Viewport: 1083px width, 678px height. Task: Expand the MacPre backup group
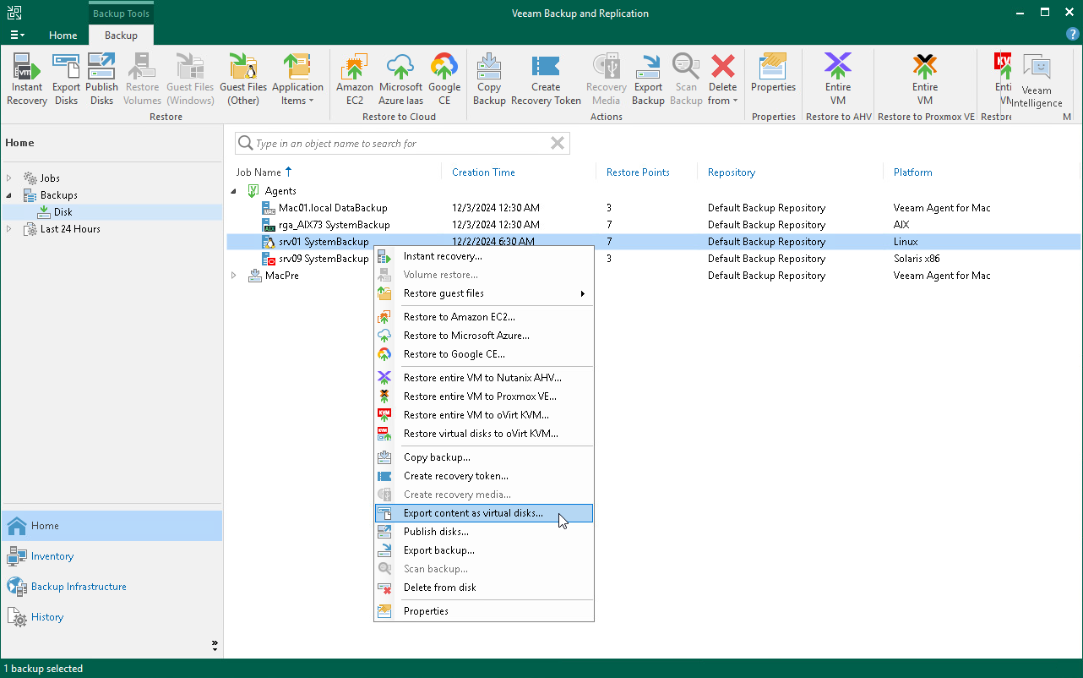pos(235,276)
